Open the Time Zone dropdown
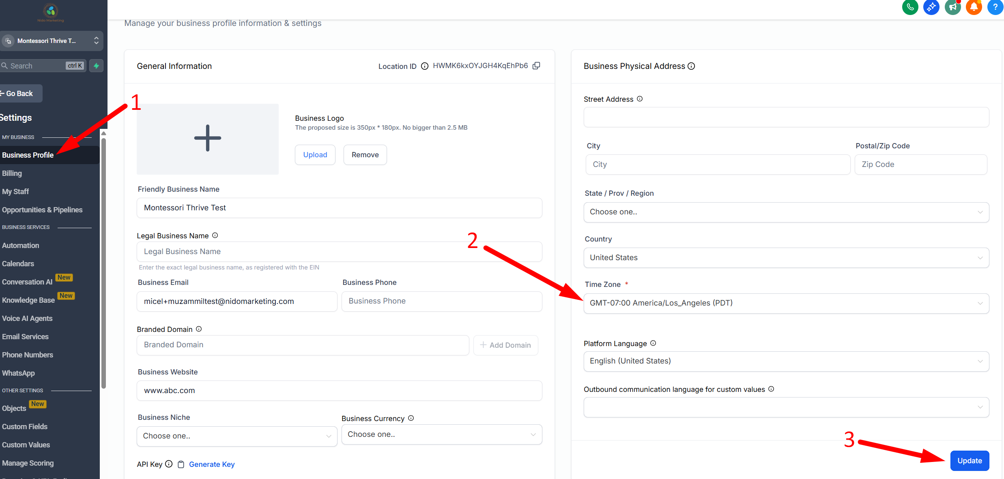 [786, 303]
